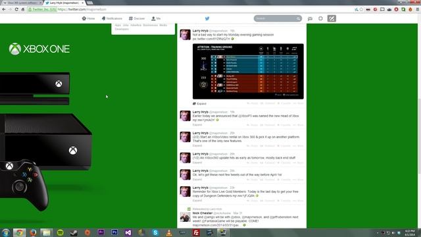Open Chrome from the taskbar

(19, 232)
